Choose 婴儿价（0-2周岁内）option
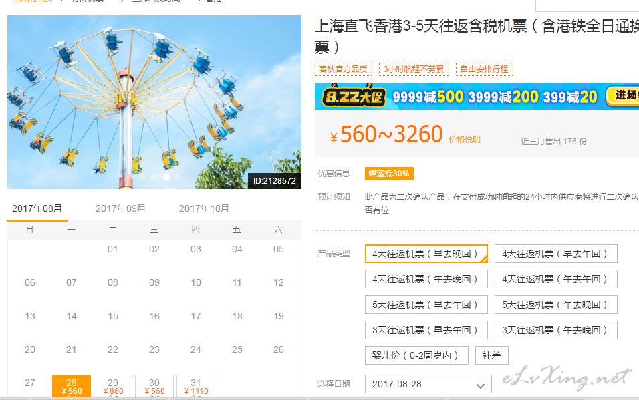Viewport: 639px width, 400px height. pyautogui.click(x=416, y=355)
